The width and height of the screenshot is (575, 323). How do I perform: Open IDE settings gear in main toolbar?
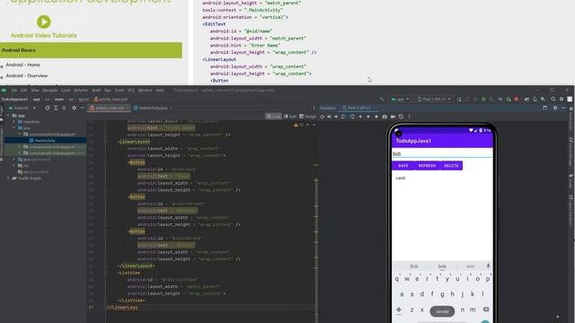click(x=562, y=99)
